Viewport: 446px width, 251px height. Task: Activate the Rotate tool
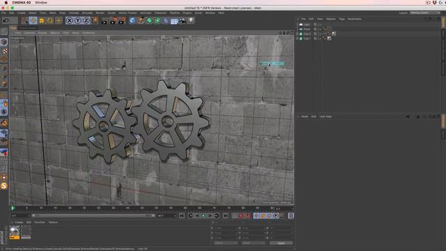pyautogui.click(x=49, y=20)
